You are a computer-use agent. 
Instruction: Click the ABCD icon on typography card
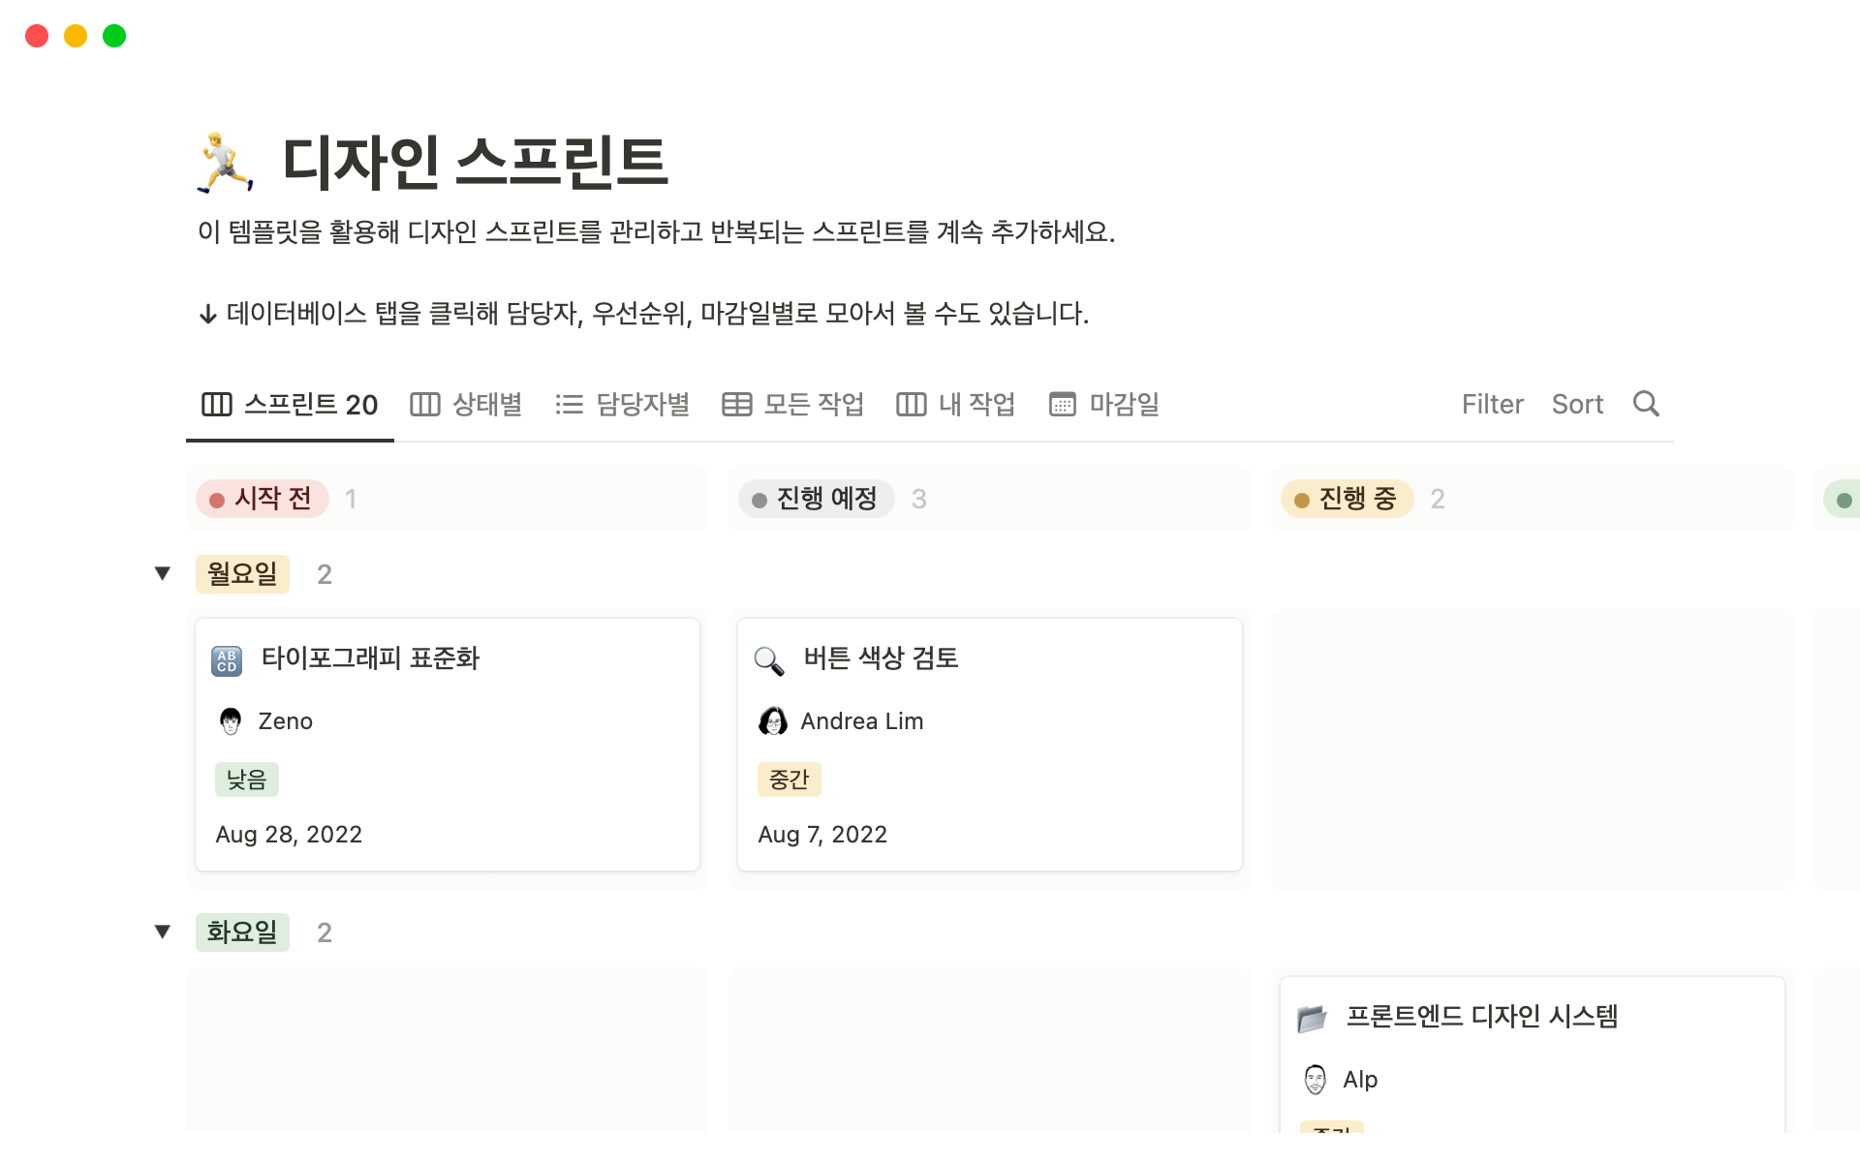[x=227, y=660]
